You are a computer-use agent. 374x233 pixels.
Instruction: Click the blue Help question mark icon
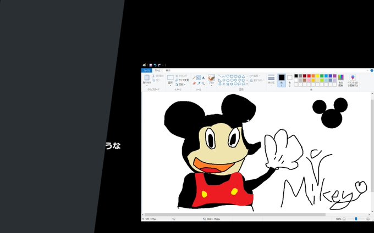point(372,70)
